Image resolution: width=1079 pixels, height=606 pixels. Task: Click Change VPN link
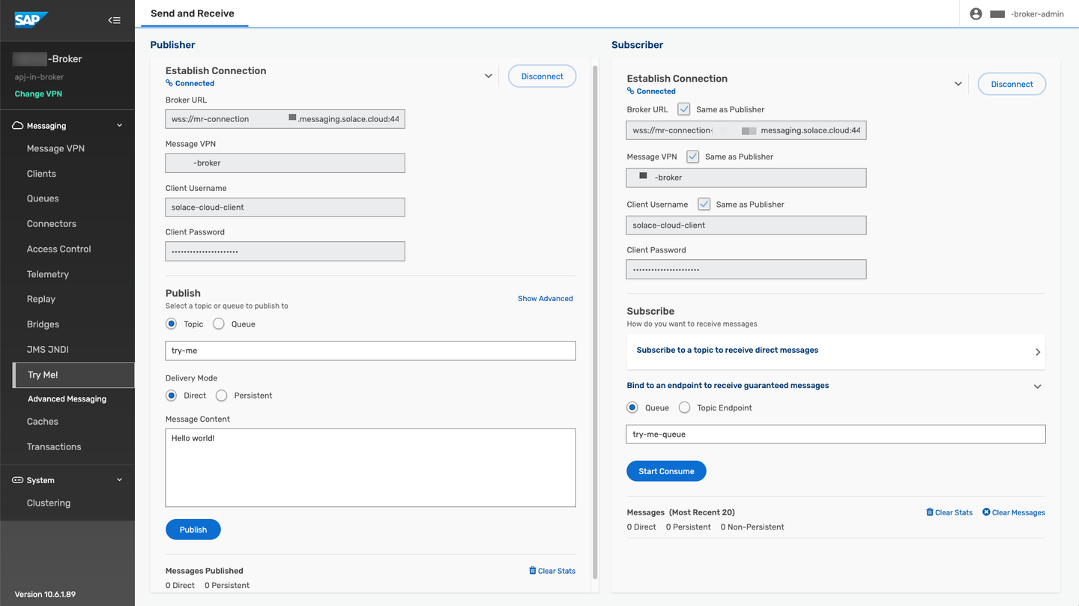[38, 94]
